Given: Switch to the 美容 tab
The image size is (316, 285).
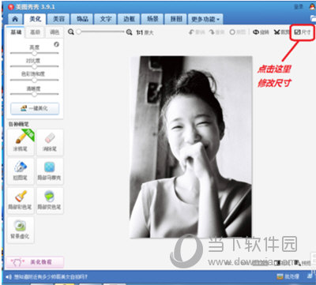Looking at the screenshot, I should coord(59,19).
